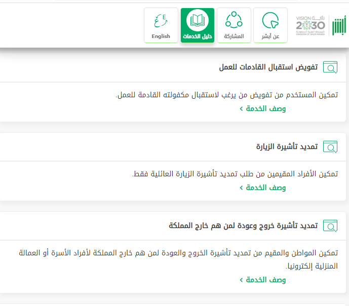Expand the chevron next to second وصف الخدمة
Image resolution: width=349 pixels, height=306 pixels.
coord(241,187)
